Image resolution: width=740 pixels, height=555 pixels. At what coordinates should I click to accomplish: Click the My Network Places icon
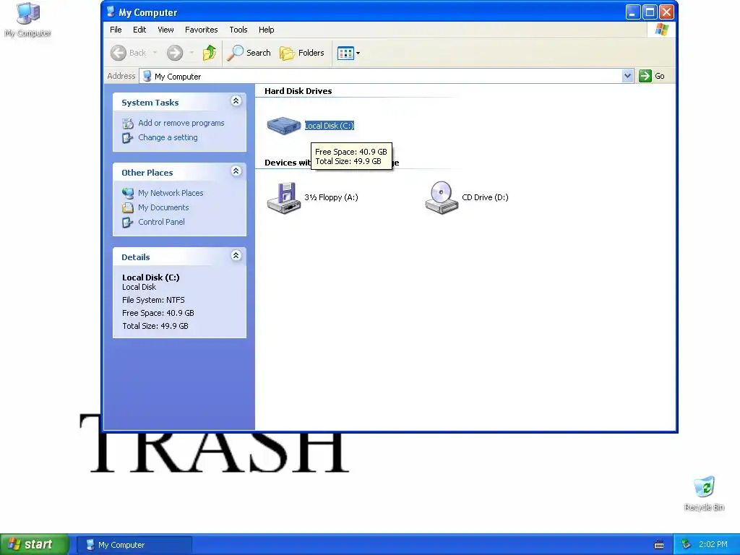(x=128, y=193)
